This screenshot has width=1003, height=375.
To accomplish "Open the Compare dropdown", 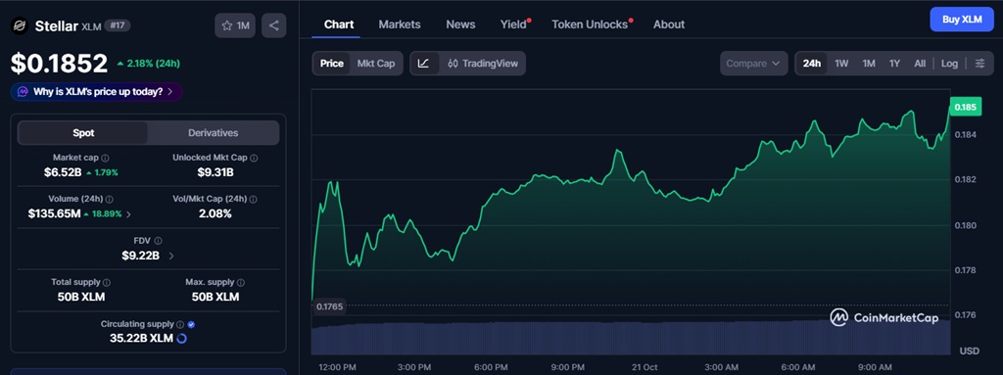I will click(753, 64).
